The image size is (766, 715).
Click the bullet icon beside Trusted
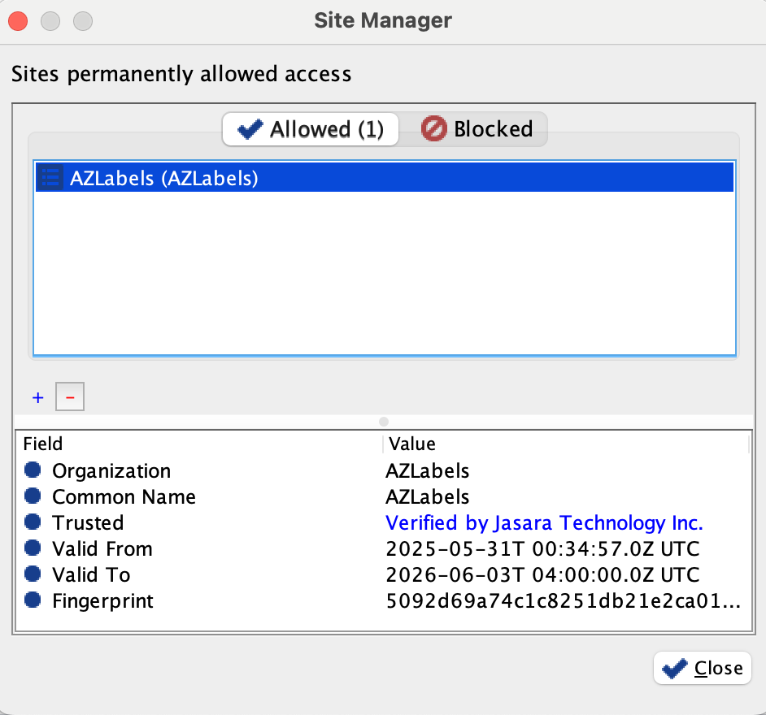click(33, 522)
